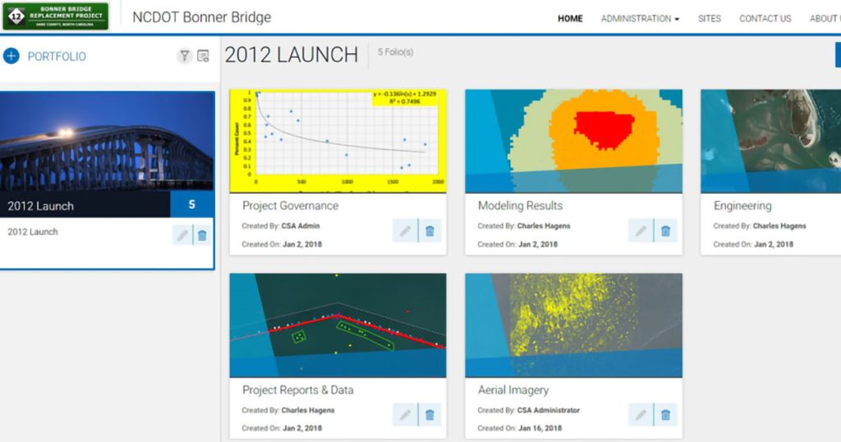Click the Bonner Bridge project logo

[55, 16]
